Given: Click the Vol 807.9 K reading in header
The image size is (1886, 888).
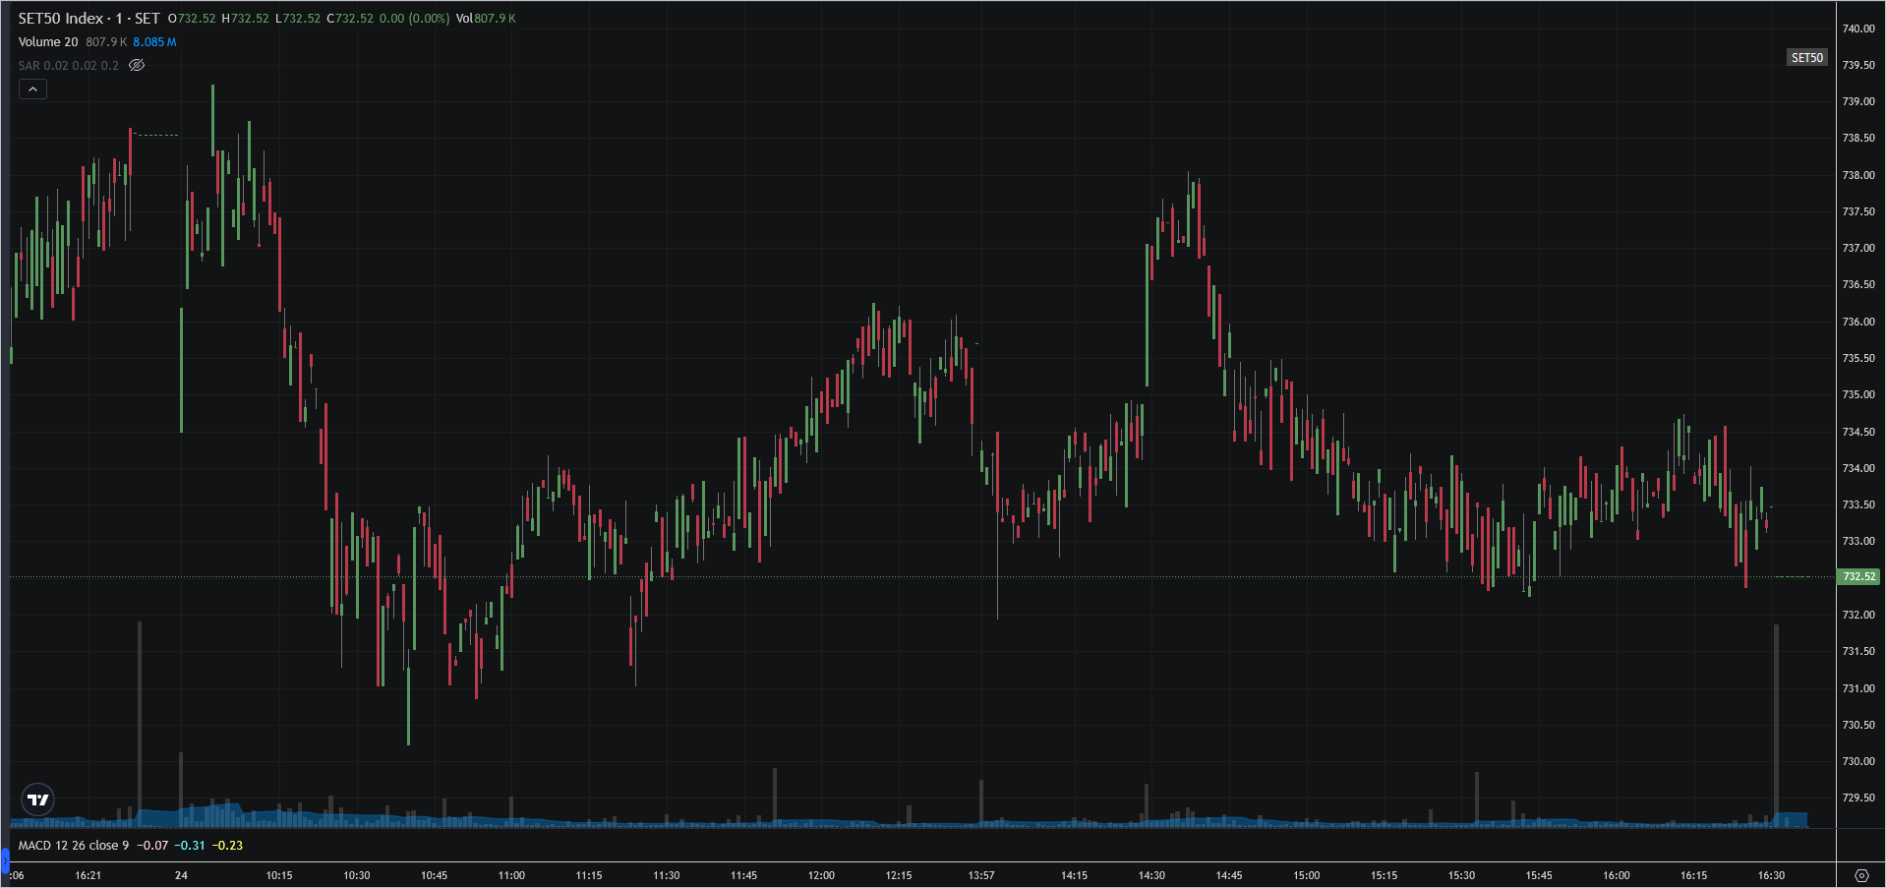Looking at the screenshot, I should [486, 19].
